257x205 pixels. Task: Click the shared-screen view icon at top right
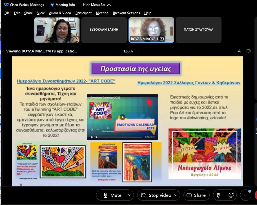pyautogui.click(x=248, y=51)
